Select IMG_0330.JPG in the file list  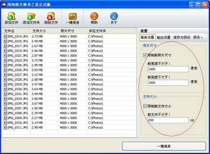[x=15, y=89]
